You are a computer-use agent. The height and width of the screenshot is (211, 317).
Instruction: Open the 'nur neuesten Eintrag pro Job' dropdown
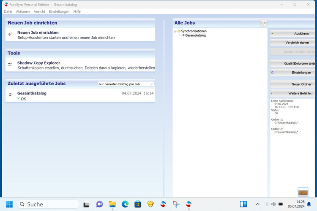coord(126,84)
